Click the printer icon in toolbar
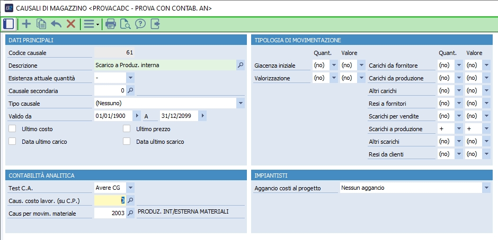The image size is (498, 240). coord(111,24)
